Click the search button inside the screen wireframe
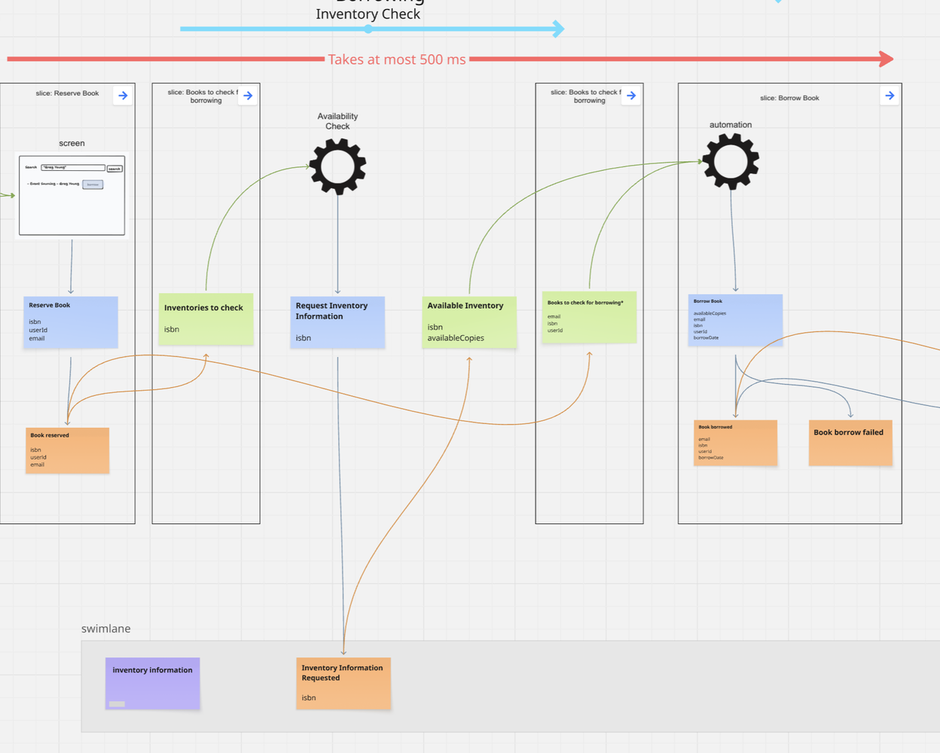 [114, 168]
